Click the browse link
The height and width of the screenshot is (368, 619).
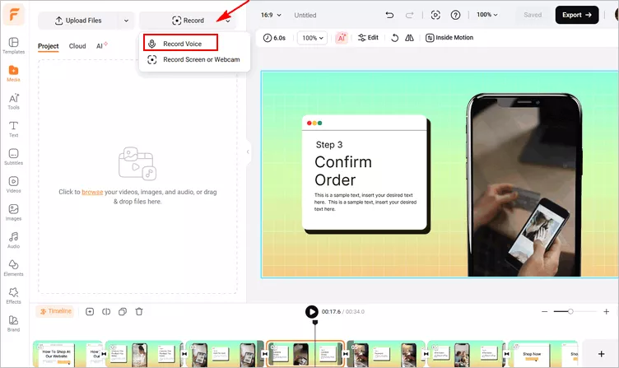[x=92, y=192]
